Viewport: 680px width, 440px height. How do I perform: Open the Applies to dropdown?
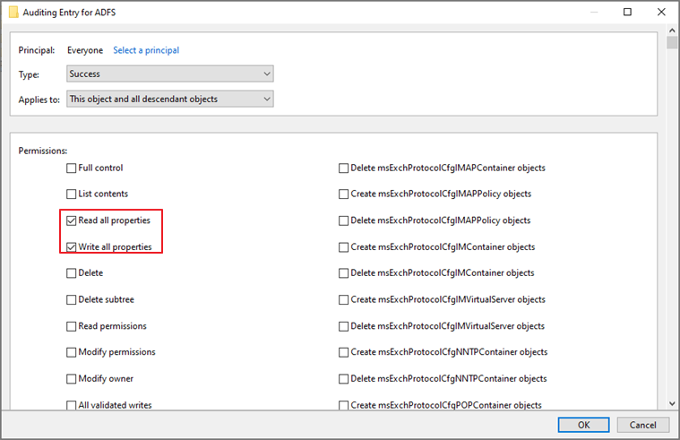click(x=170, y=99)
